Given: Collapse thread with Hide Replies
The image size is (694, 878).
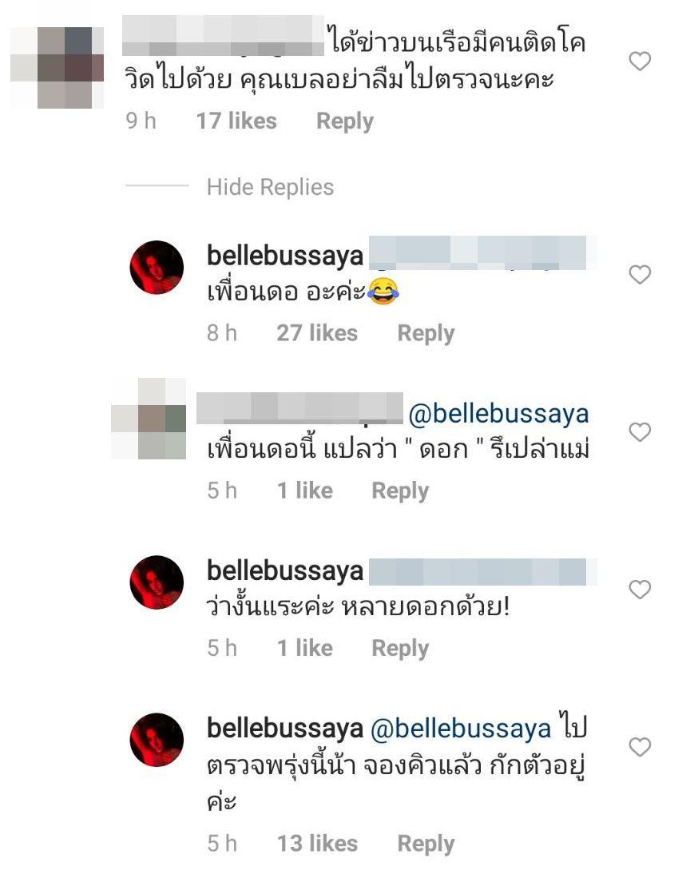Looking at the screenshot, I should pos(270,187).
